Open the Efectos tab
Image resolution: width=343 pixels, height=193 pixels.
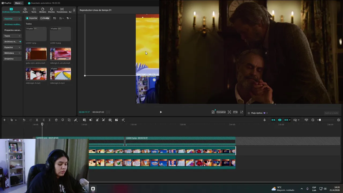(51, 10)
